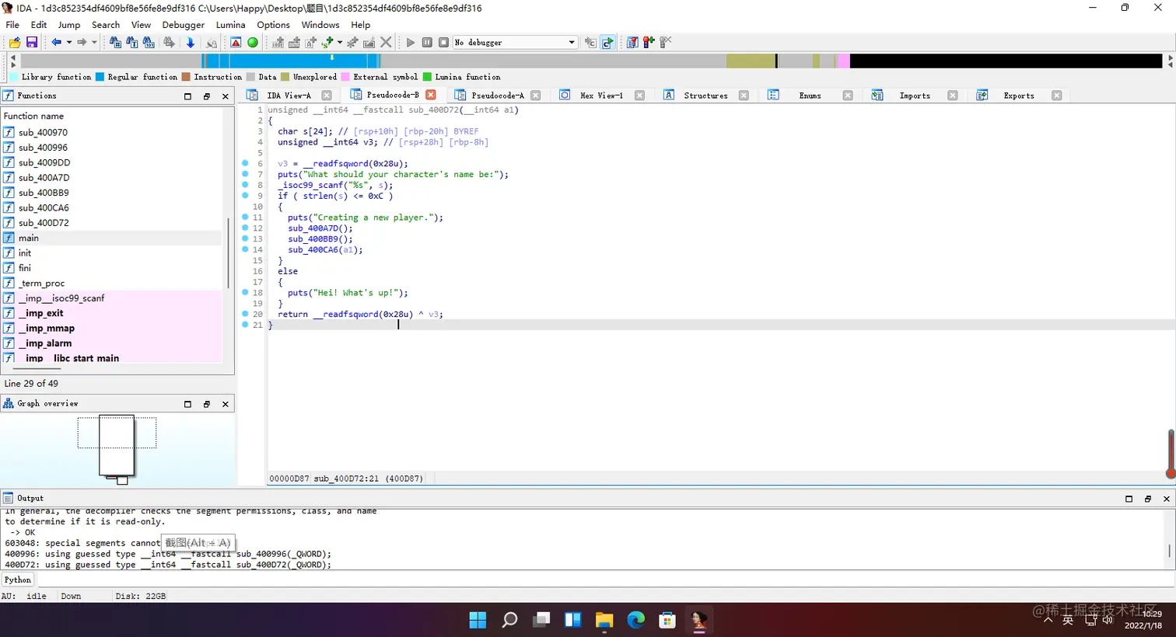Close the Pseudocode-B tab
Screen dimensions: 1176x637
(x=431, y=95)
